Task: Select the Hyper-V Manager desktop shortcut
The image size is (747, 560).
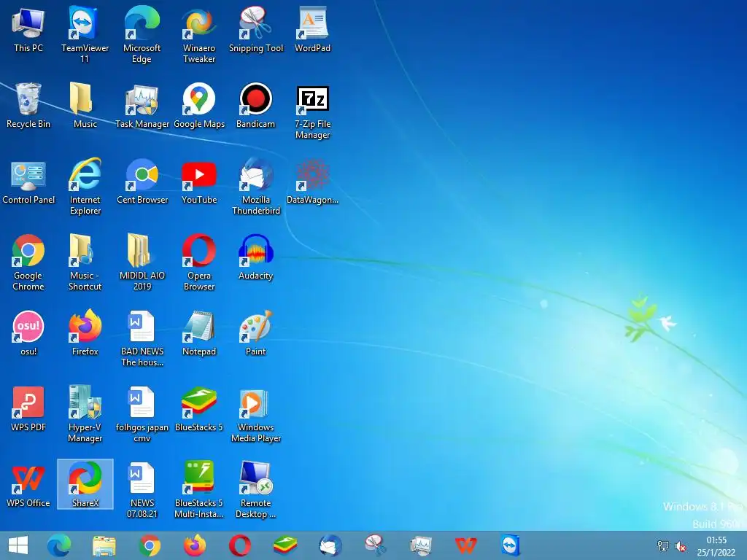Action: [85, 414]
